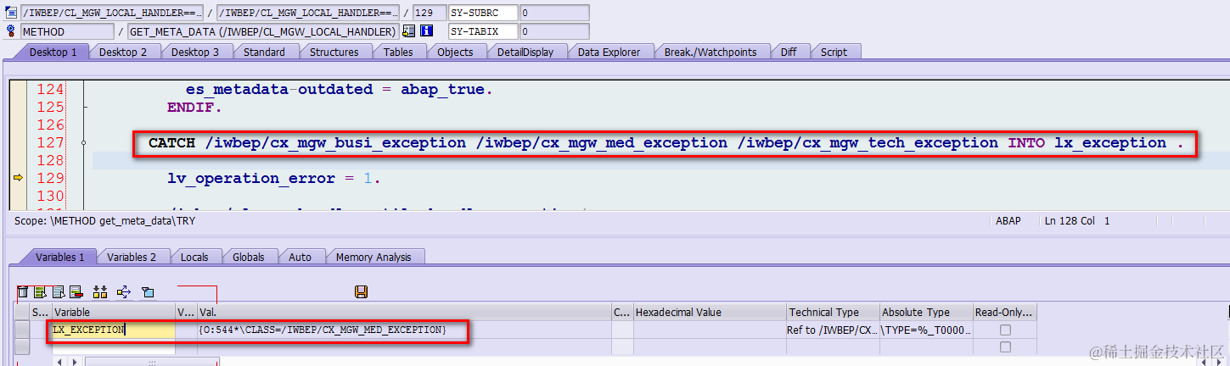This screenshot has height=366, width=1230.
Task: Click the blue arrow branch icon in variables toolbar
Action: click(124, 292)
